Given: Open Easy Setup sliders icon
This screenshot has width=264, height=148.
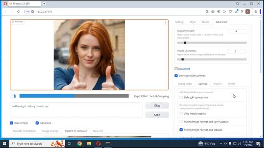Looking at the screenshot, I should [x=242, y=12].
